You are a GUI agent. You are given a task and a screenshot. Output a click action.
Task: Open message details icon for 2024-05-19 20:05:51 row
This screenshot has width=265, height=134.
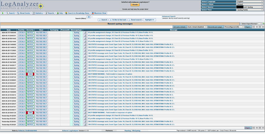click(x=85, y=36)
